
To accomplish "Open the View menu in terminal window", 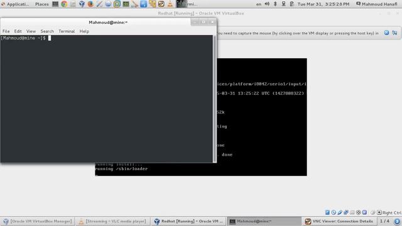I will click(31, 31).
